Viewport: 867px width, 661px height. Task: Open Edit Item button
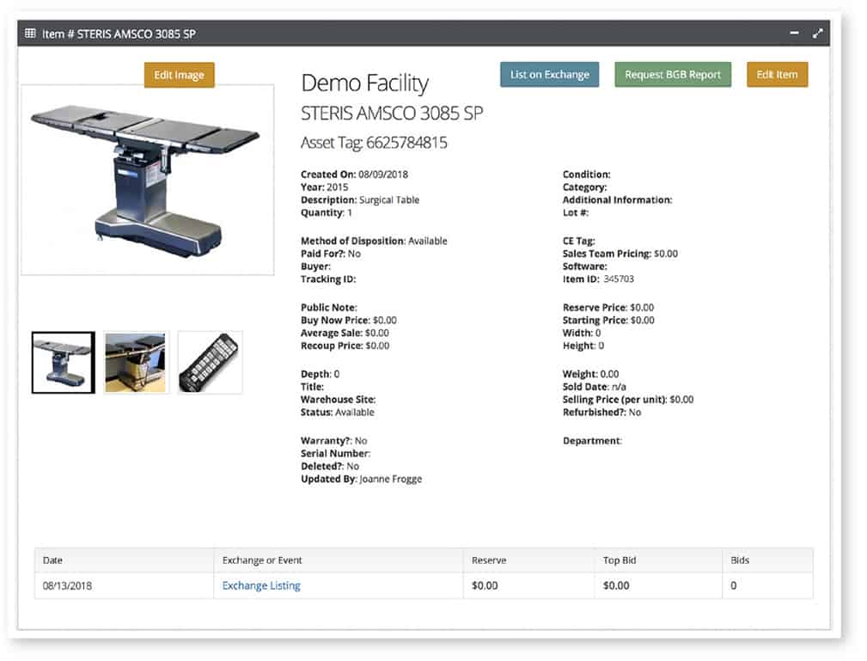[x=777, y=75]
